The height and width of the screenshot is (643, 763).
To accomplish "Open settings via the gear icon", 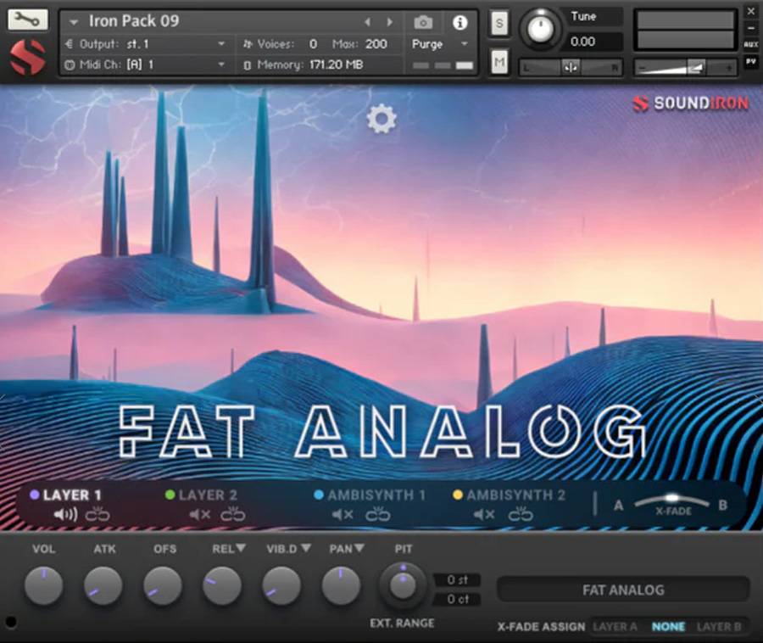I will coord(381,118).
